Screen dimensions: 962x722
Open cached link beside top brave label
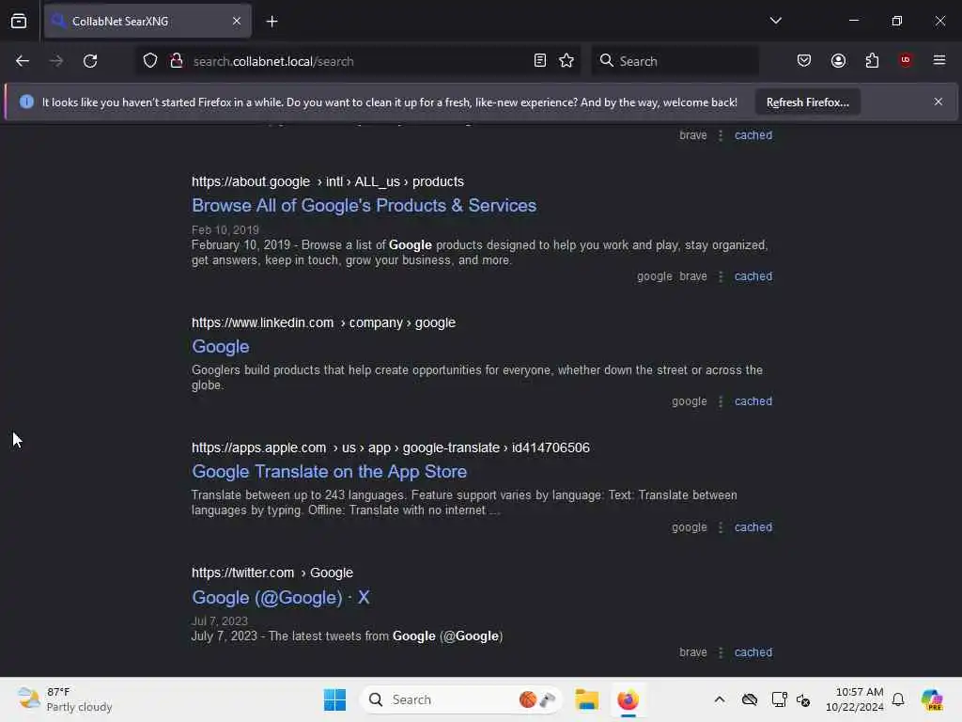tap(753, 135)
